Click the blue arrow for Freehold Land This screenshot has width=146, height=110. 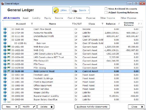click(x=5, y=75)
